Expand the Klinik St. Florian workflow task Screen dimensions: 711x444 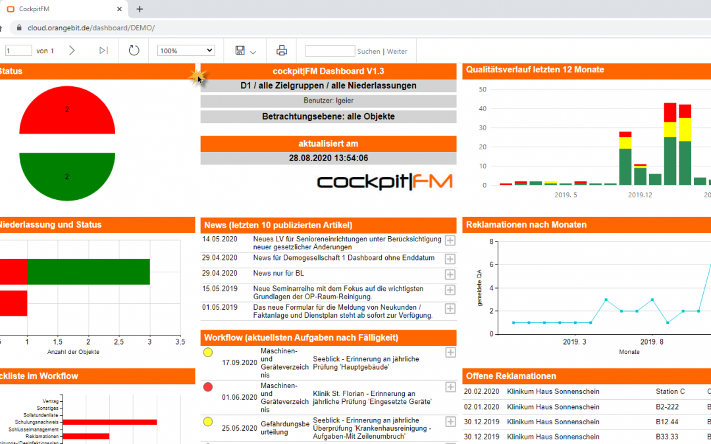click(450, 387)
